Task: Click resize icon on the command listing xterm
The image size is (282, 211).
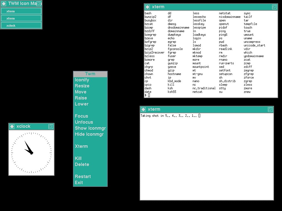Action: [x=274, y=7]
